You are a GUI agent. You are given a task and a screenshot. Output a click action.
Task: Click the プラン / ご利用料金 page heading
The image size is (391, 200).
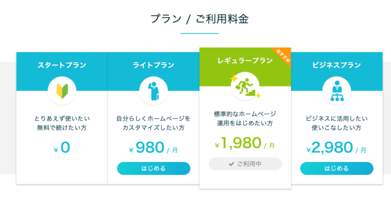(x=200, y=19)
